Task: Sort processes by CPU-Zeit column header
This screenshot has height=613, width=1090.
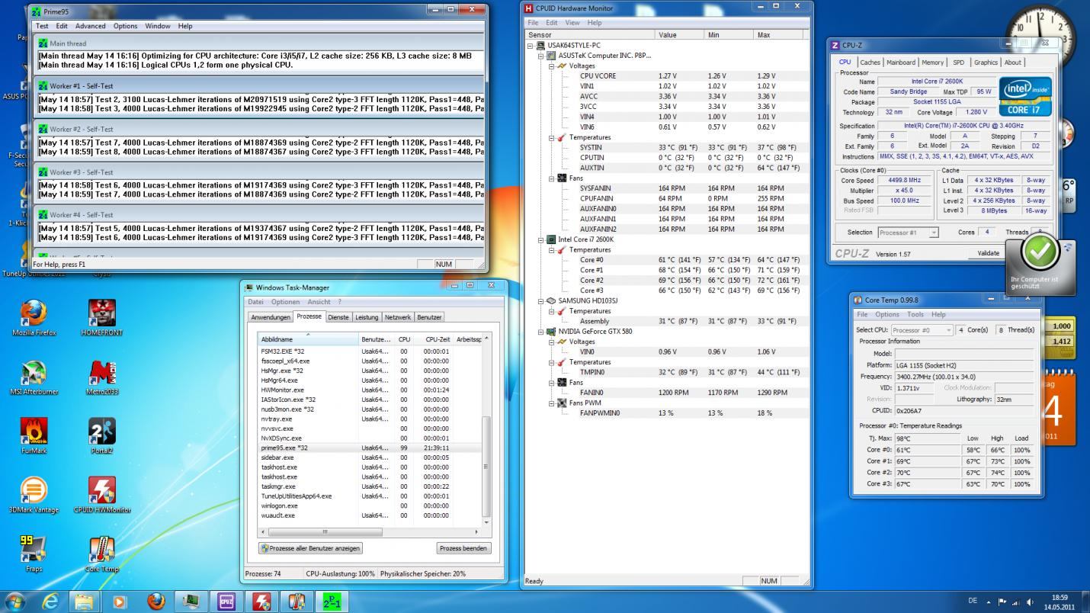Action: pos(434,339)
